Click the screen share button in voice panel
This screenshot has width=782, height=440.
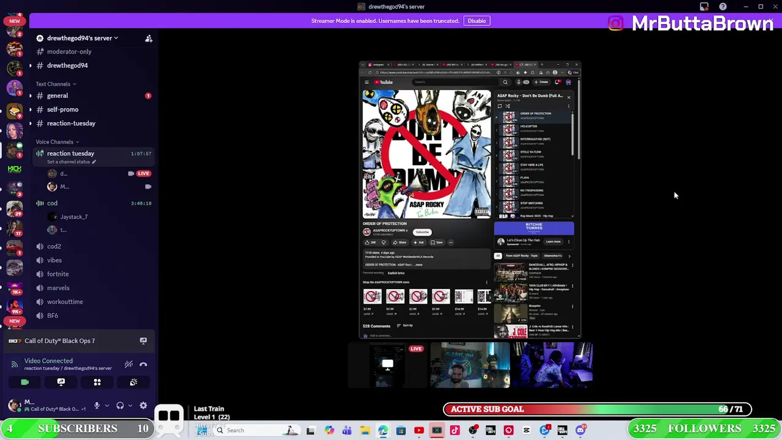pyautogui.click(x=61, y=382)
